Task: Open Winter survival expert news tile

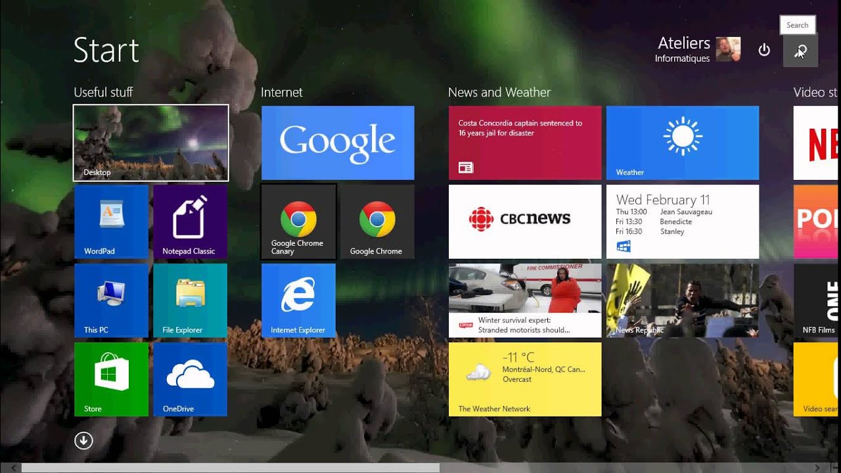Action: coord(525,300)
